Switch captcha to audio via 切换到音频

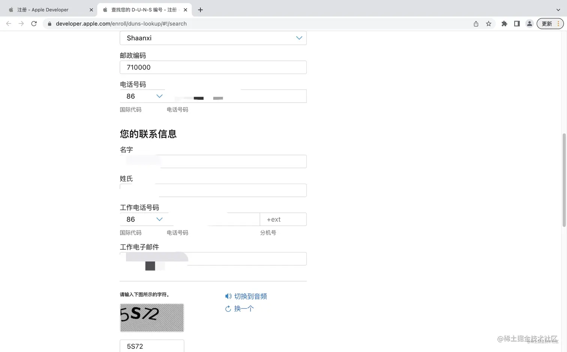(246, 296)
